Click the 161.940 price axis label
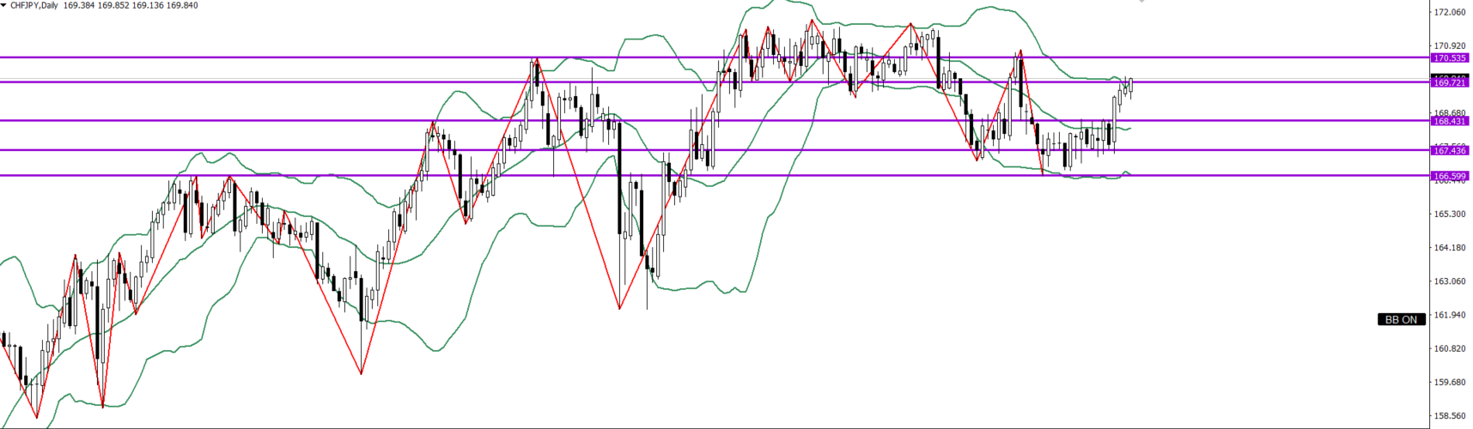The width and height of the screenshot is (1473, 429). tap(1449, 316)
